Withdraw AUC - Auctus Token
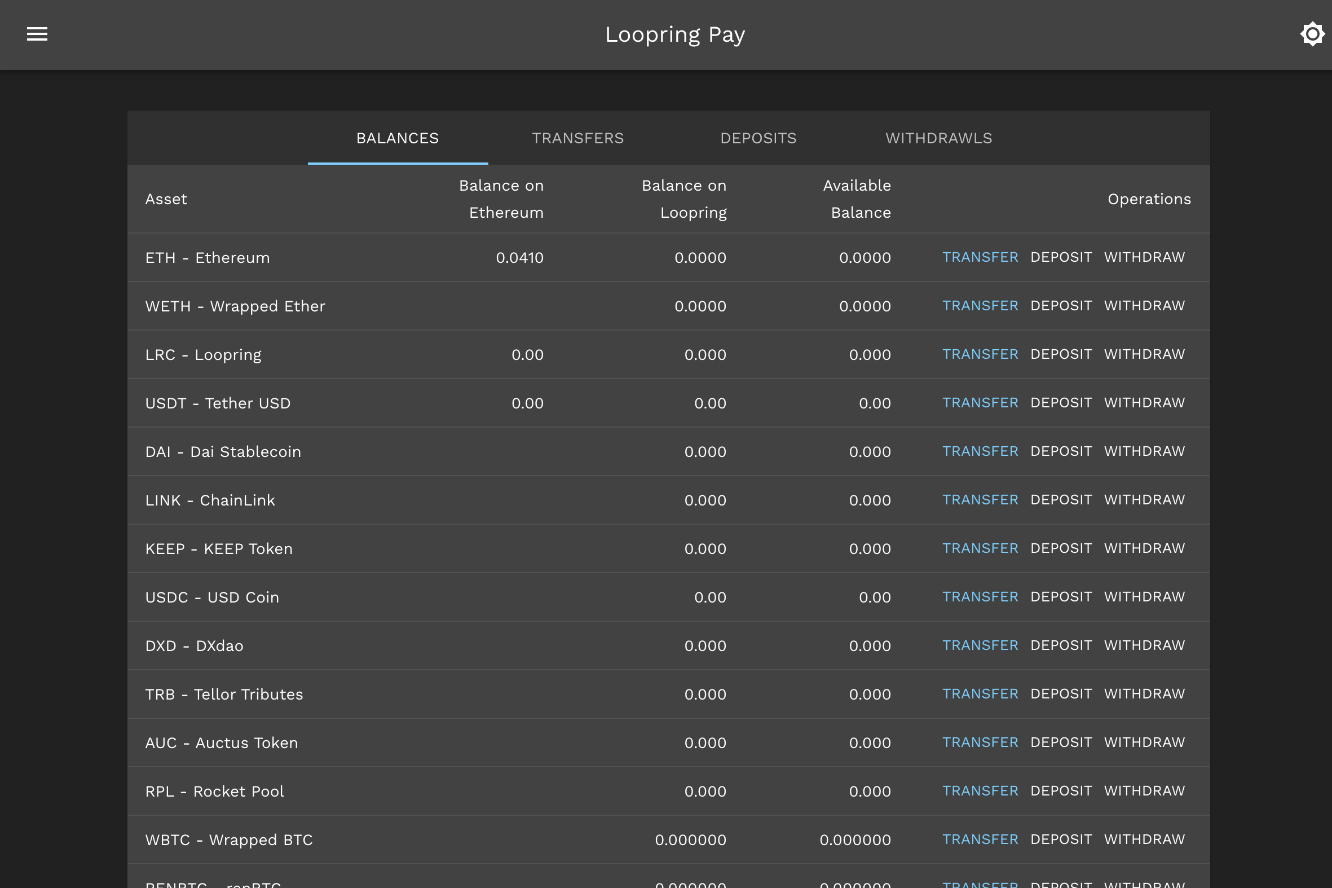The height and width of the screenshot is (888, 1332). [1144, 742]
